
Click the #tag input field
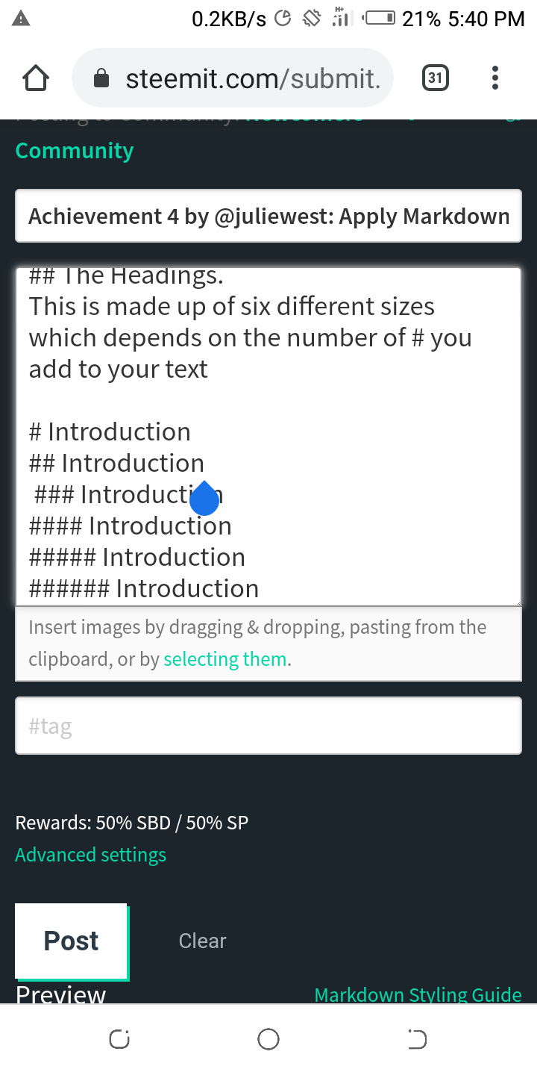coord(268,726)
